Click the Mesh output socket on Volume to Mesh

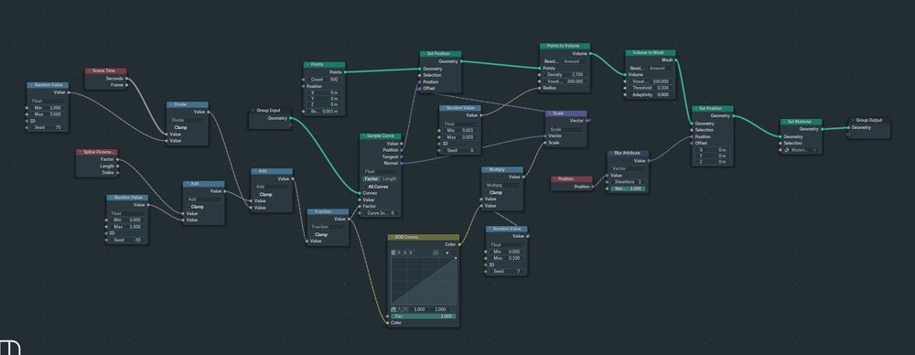click(x=677, y=59)
